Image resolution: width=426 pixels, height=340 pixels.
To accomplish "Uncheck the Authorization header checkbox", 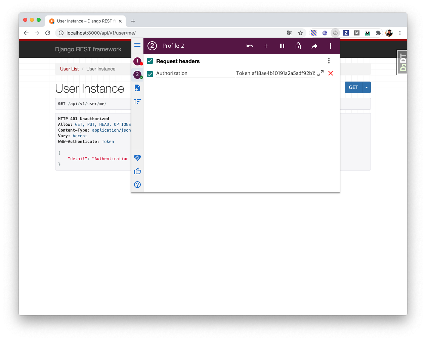I will pyautogui.click(x=150, y=74).
